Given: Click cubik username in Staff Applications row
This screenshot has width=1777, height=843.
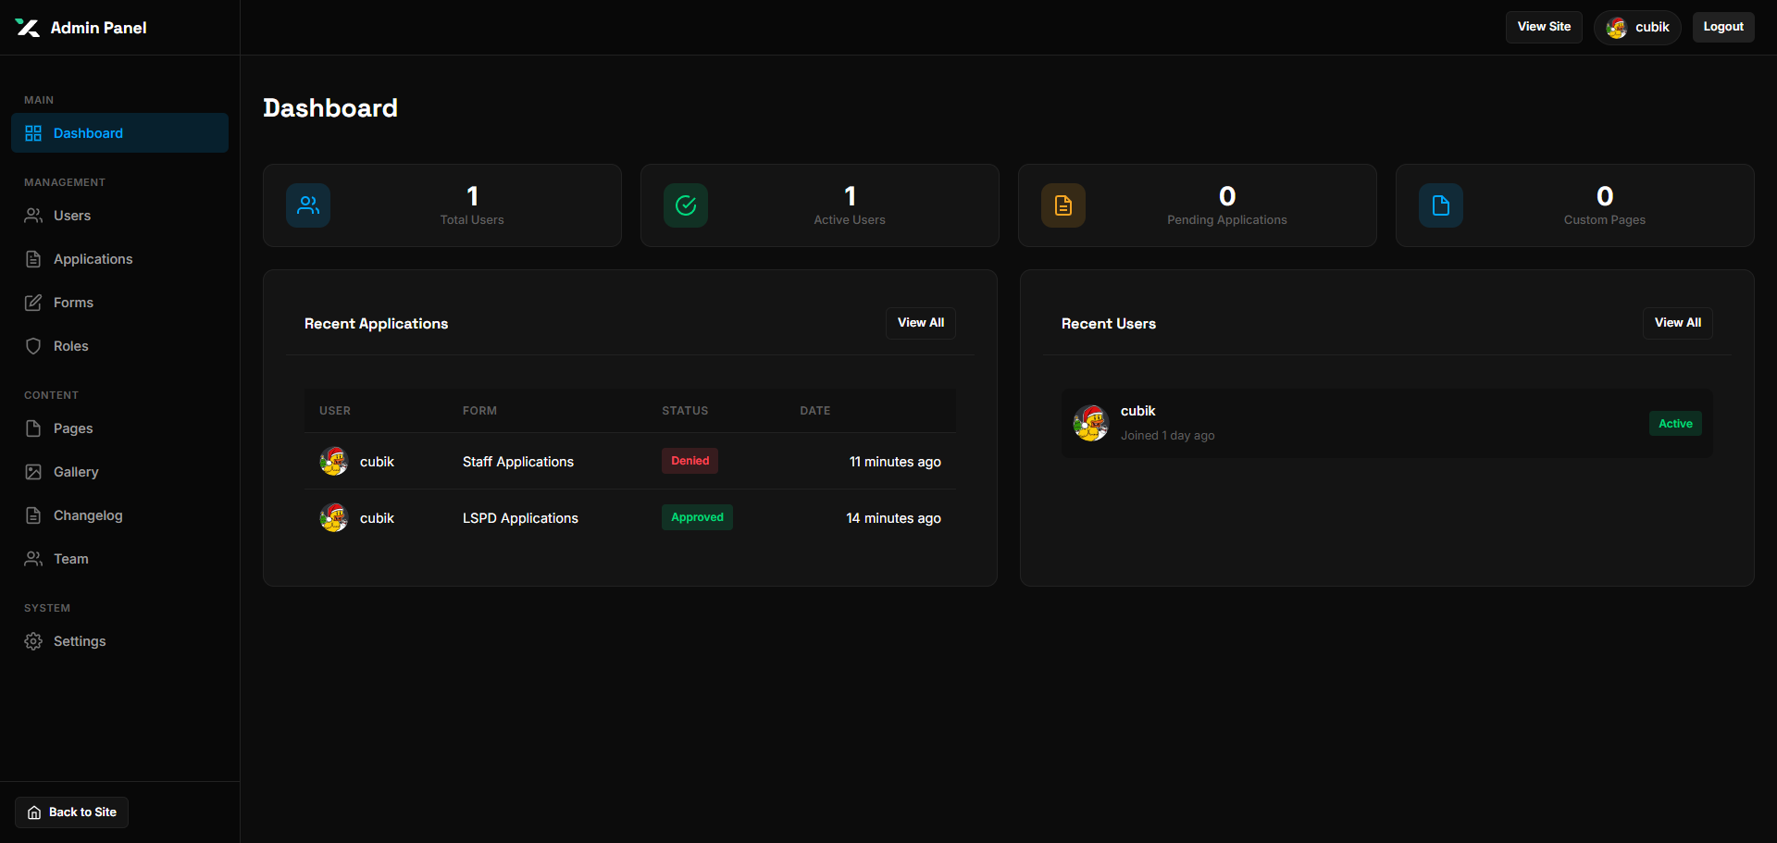Looking at the screenshot, I should point(377,462).
